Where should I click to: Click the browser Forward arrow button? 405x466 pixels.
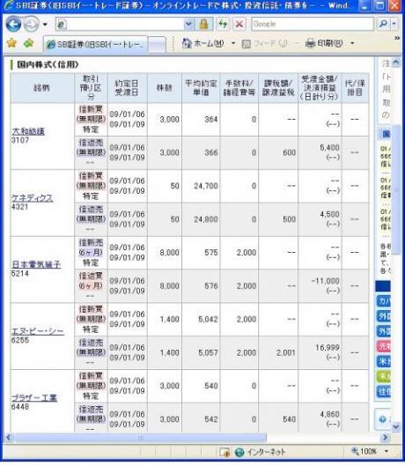click(x=31, y=24)
